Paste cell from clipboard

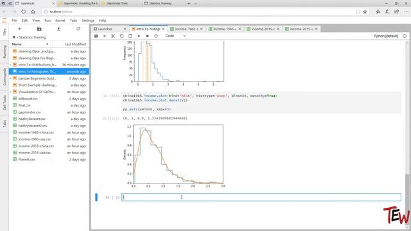click(130, 36)
